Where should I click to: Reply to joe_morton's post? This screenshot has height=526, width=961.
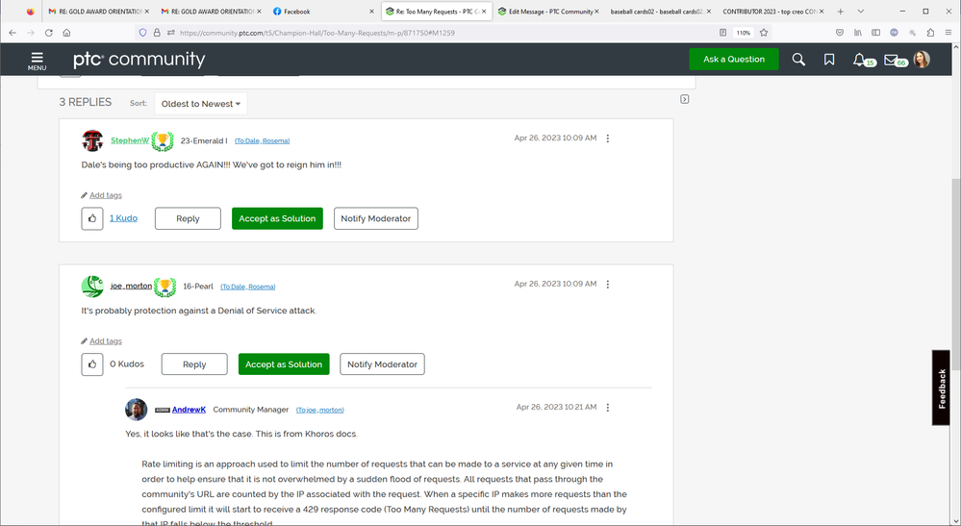click(194, 364)
